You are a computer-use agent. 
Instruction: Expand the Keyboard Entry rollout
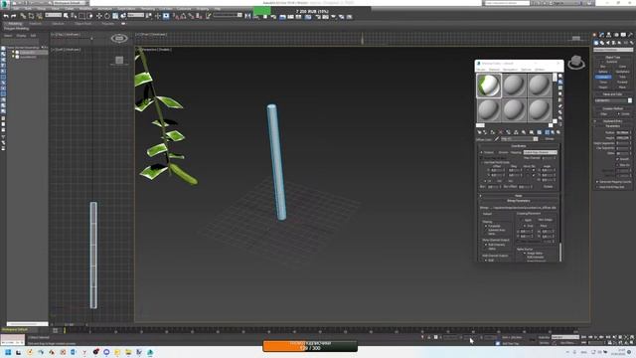tap(613, 121)
